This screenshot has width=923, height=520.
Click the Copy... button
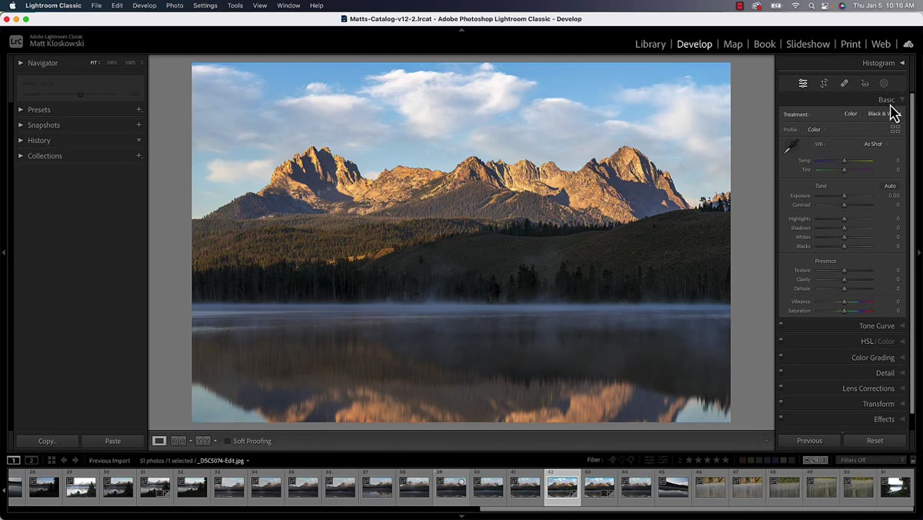coord(48,441)
